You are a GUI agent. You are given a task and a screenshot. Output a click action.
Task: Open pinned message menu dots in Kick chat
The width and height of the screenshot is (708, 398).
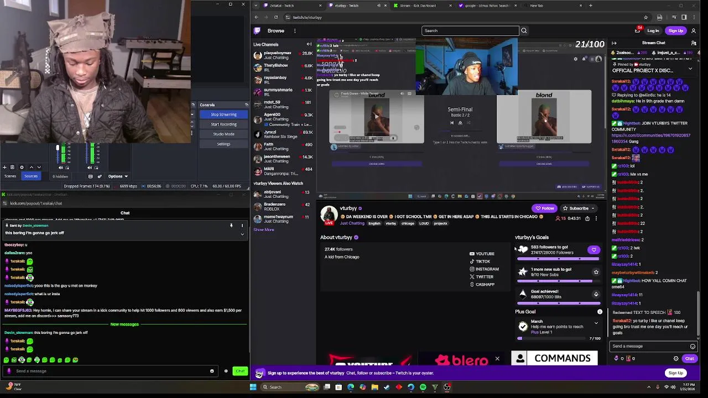(x=242, y=226)
